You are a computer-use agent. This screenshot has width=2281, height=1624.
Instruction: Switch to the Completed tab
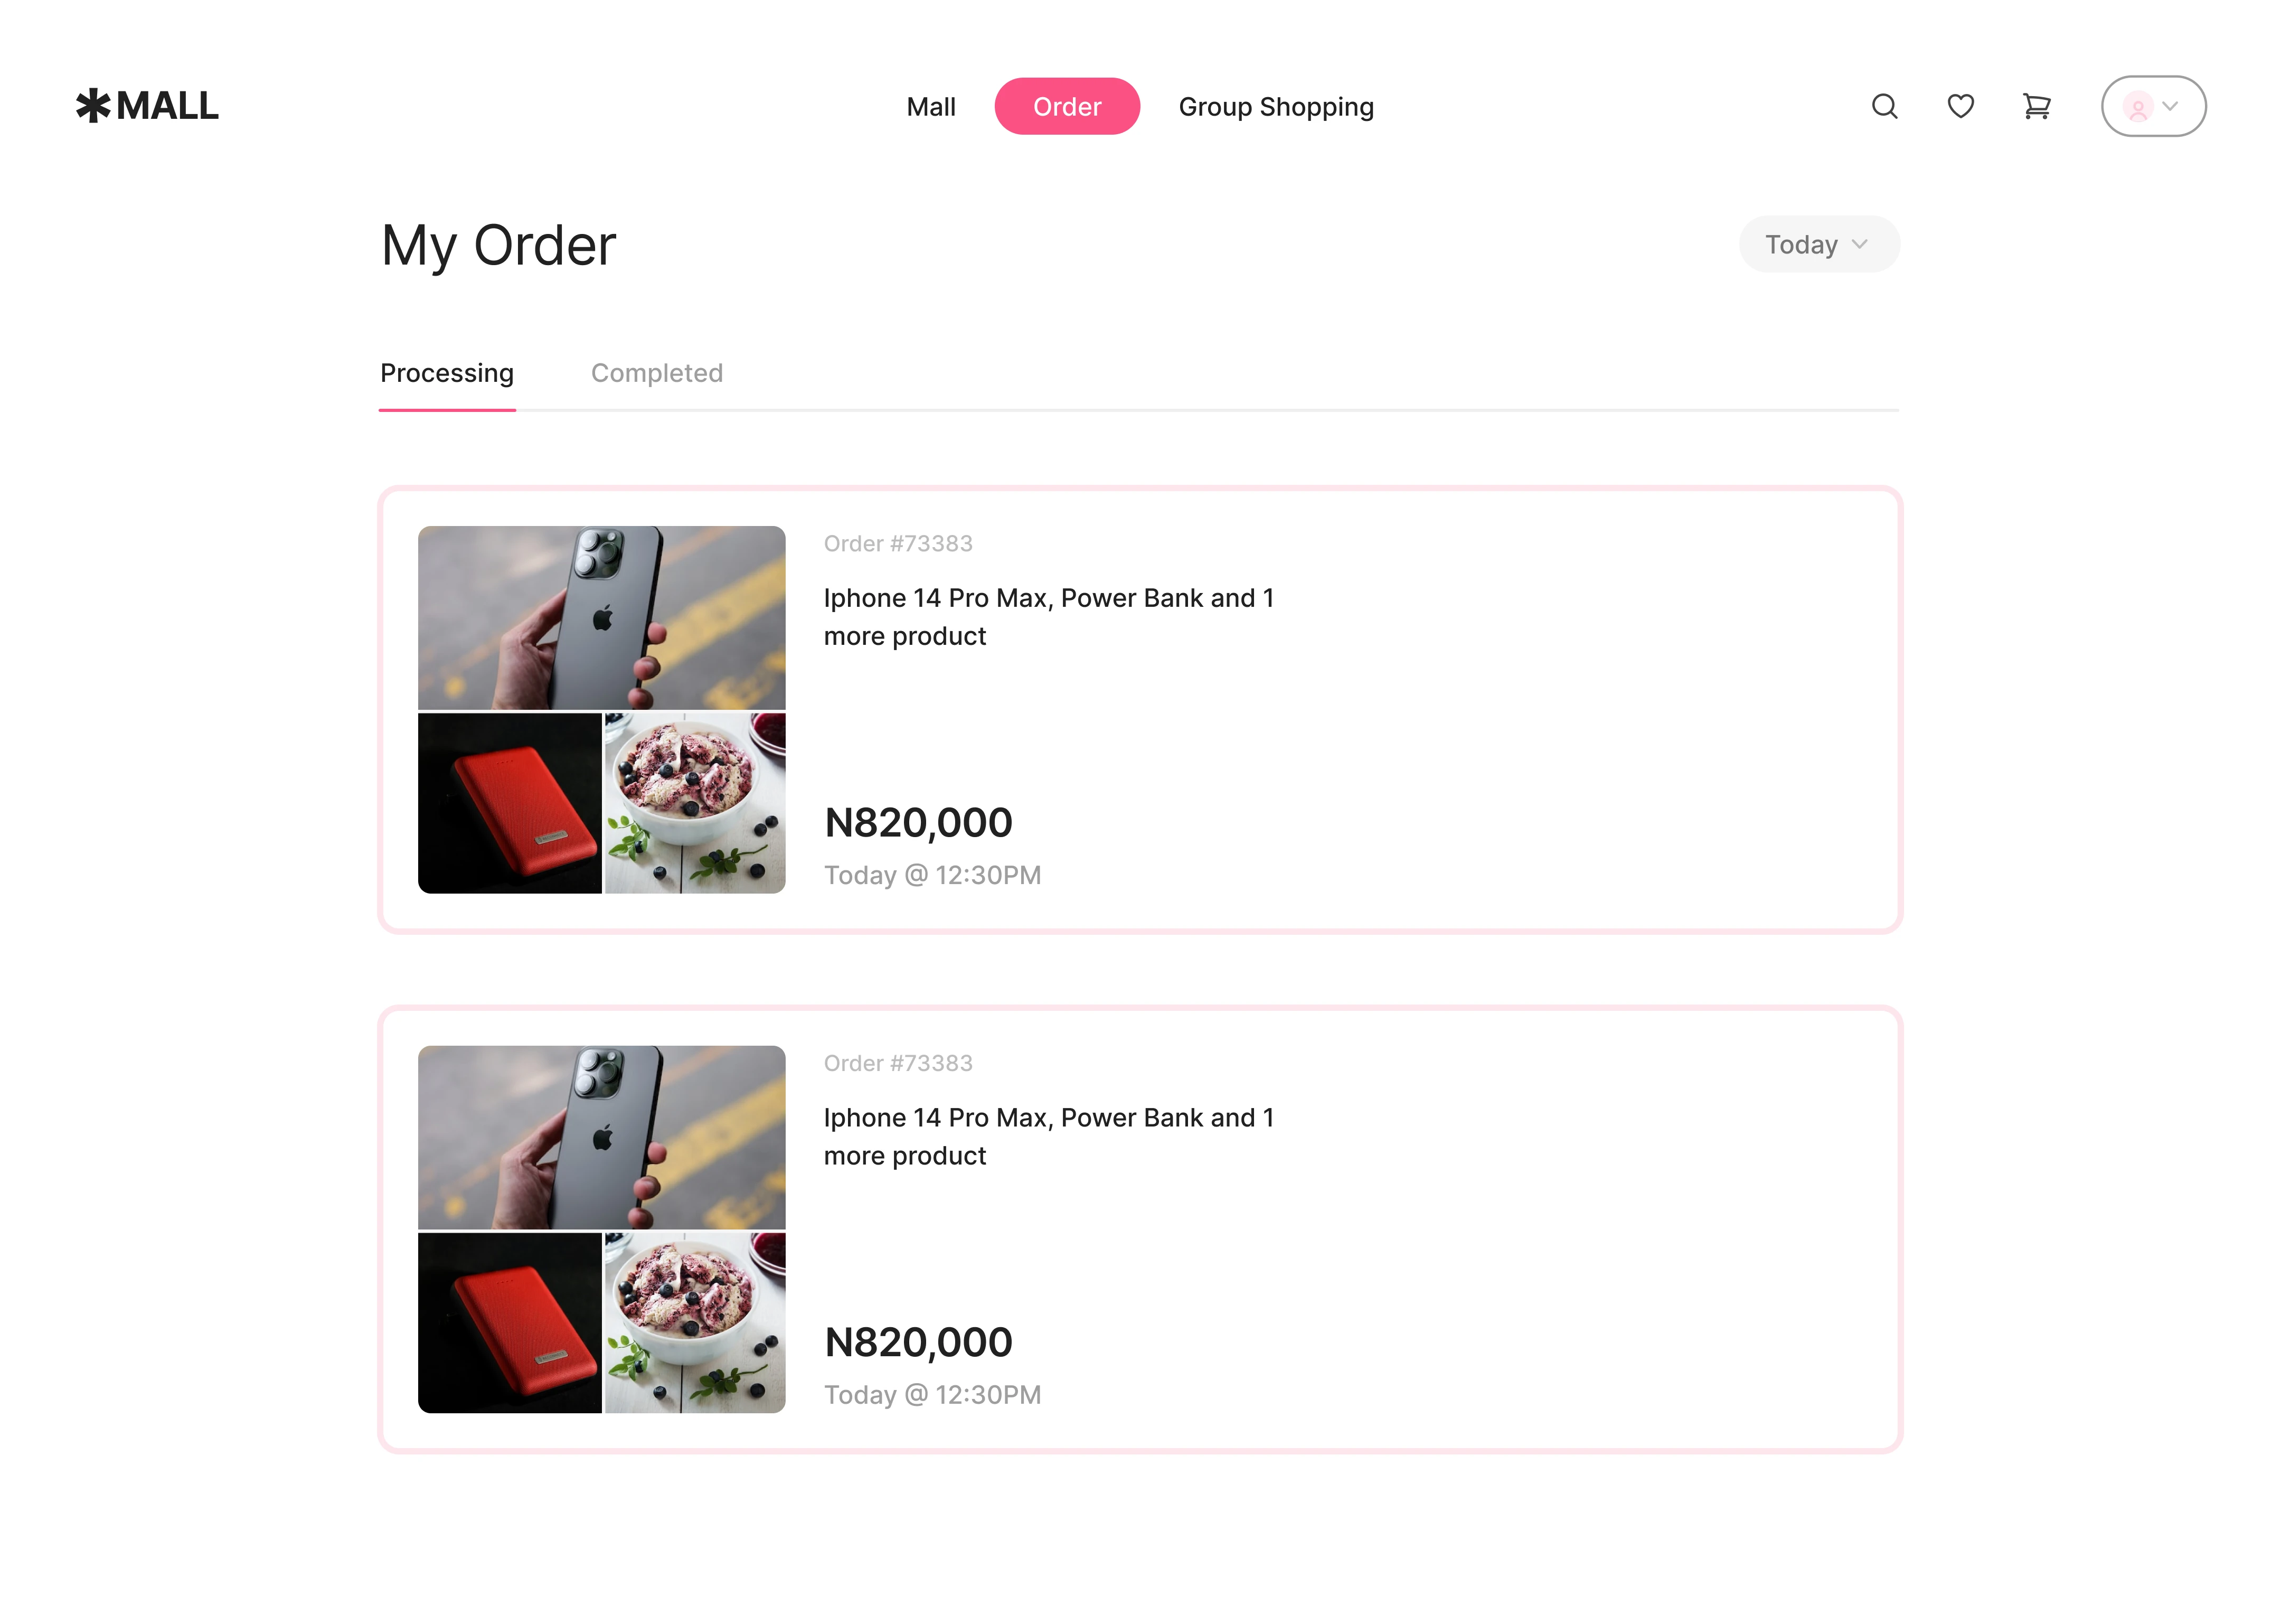click(657, 373)
